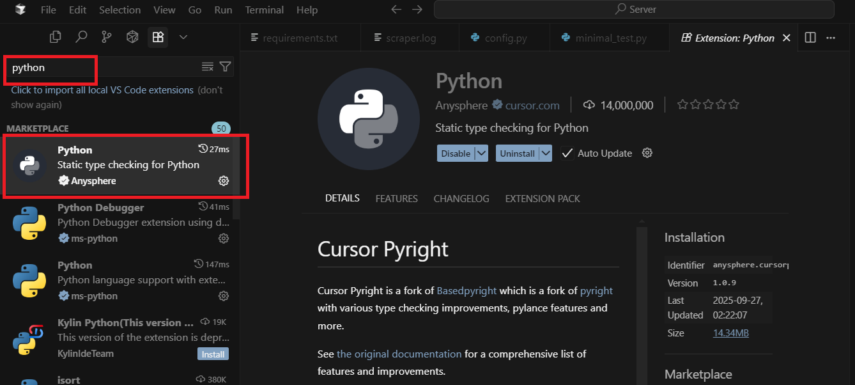Open gear for Anysphere Python list item
This screenshot has height=385, width=855.
click(224, 181)
